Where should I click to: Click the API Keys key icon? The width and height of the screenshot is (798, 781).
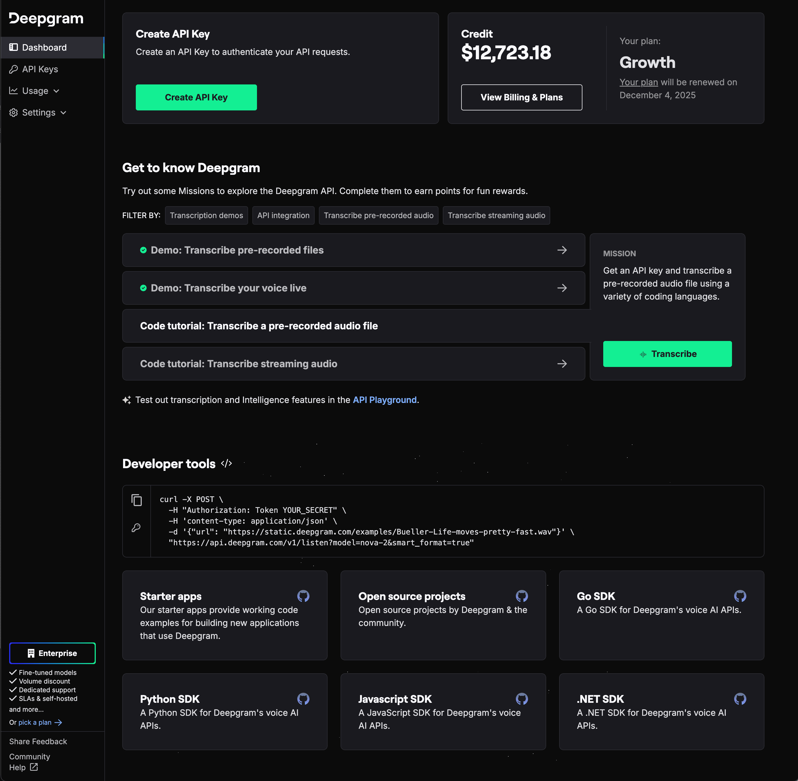[x=14, y=69]
